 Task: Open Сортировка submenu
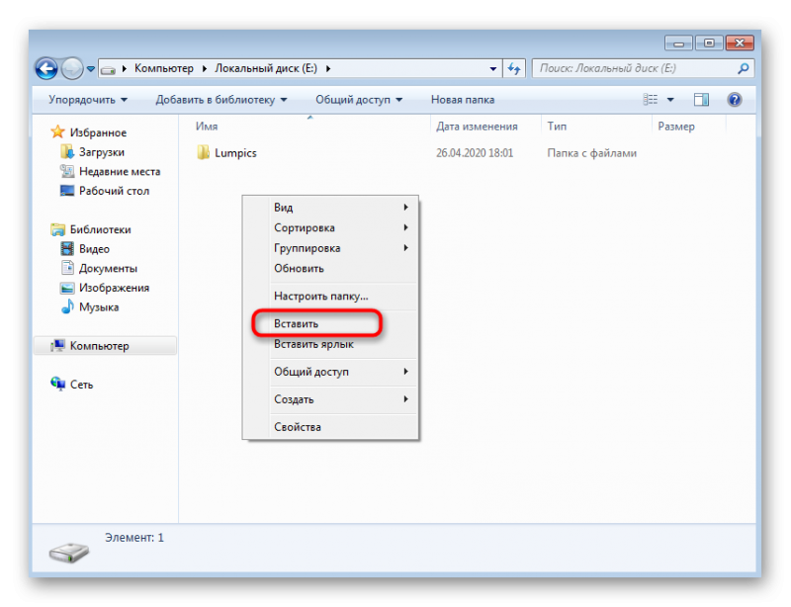tap(331, 227)
